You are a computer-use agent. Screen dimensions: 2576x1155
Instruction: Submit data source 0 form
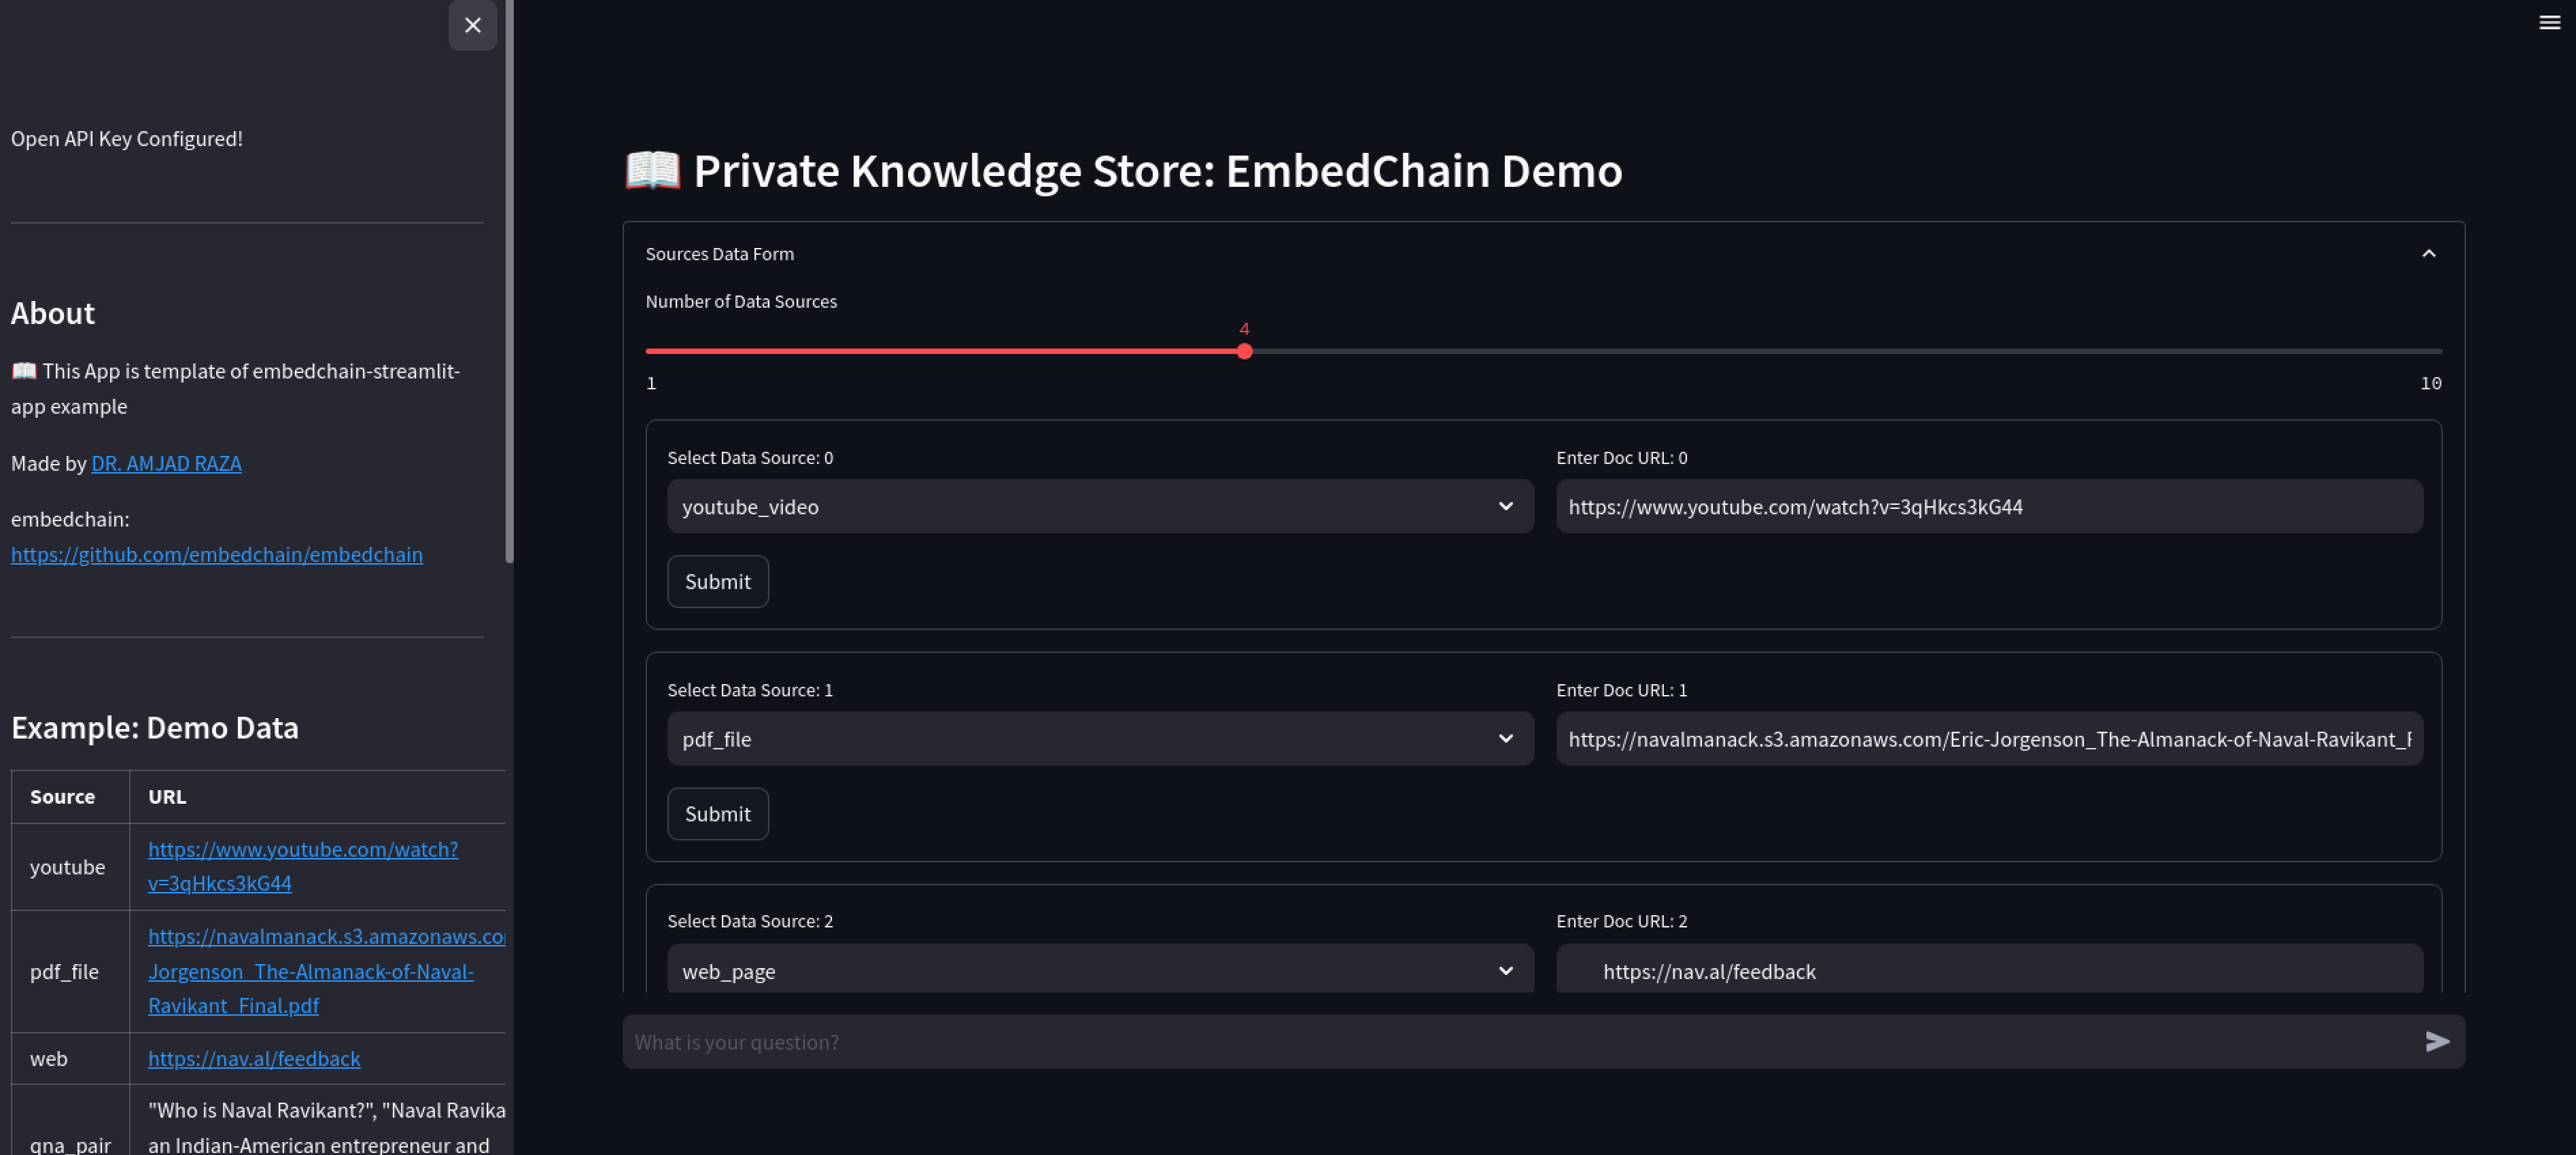coord(717,582)
